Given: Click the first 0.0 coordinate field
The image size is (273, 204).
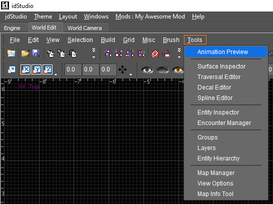Looking at the screenshot, I should tap(73, 69).
